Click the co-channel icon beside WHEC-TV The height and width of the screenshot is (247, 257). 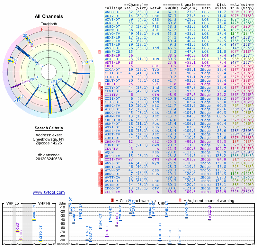coord(102,106)
